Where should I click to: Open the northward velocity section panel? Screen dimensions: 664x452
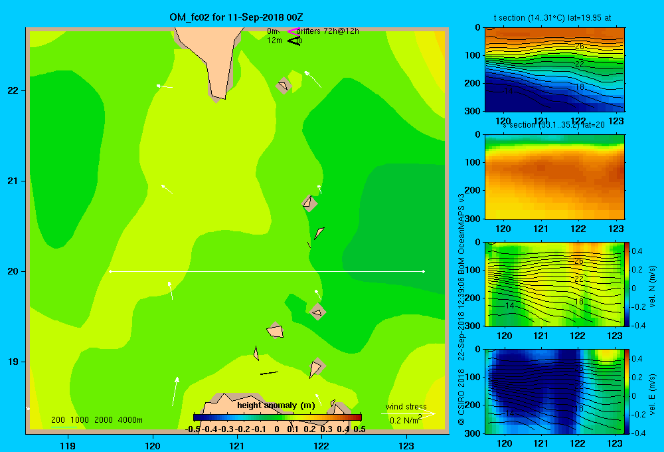[554, 284]
